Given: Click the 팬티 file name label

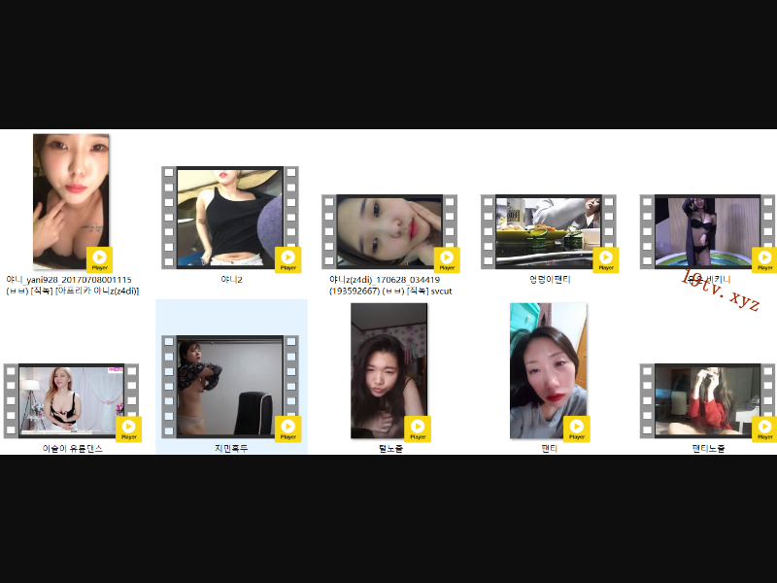Looking at the screenshot, I should (x=549, y=449).
